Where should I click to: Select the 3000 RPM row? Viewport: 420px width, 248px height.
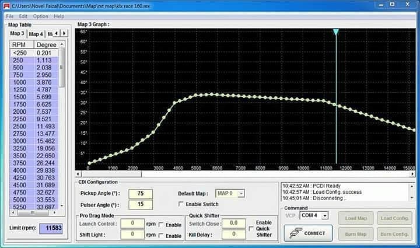(x=34, y=141)
